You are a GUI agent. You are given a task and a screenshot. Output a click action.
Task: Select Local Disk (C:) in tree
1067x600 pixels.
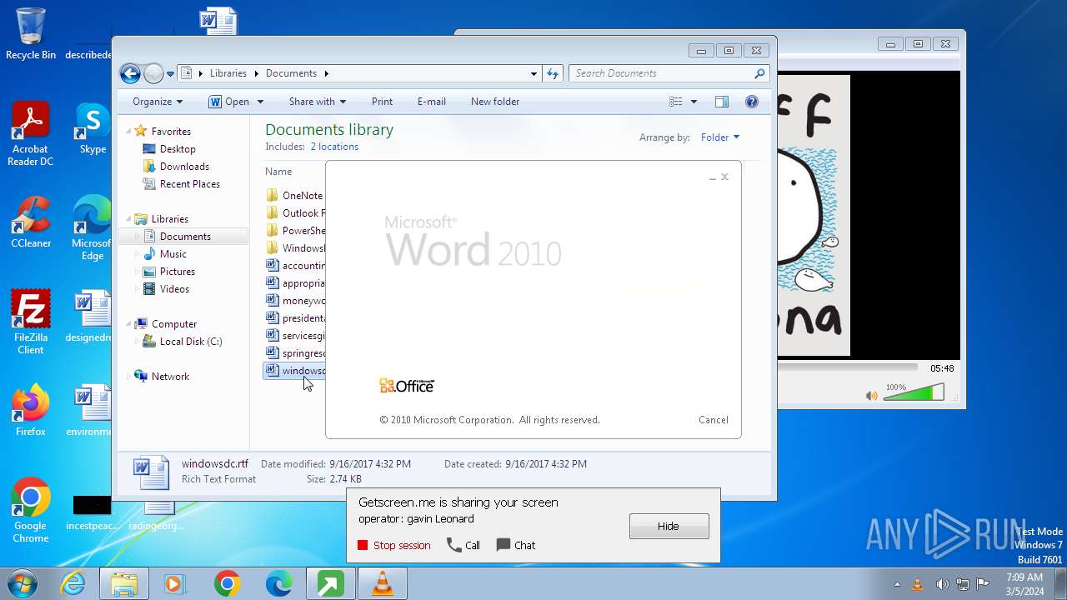click(x=190, y=342)
